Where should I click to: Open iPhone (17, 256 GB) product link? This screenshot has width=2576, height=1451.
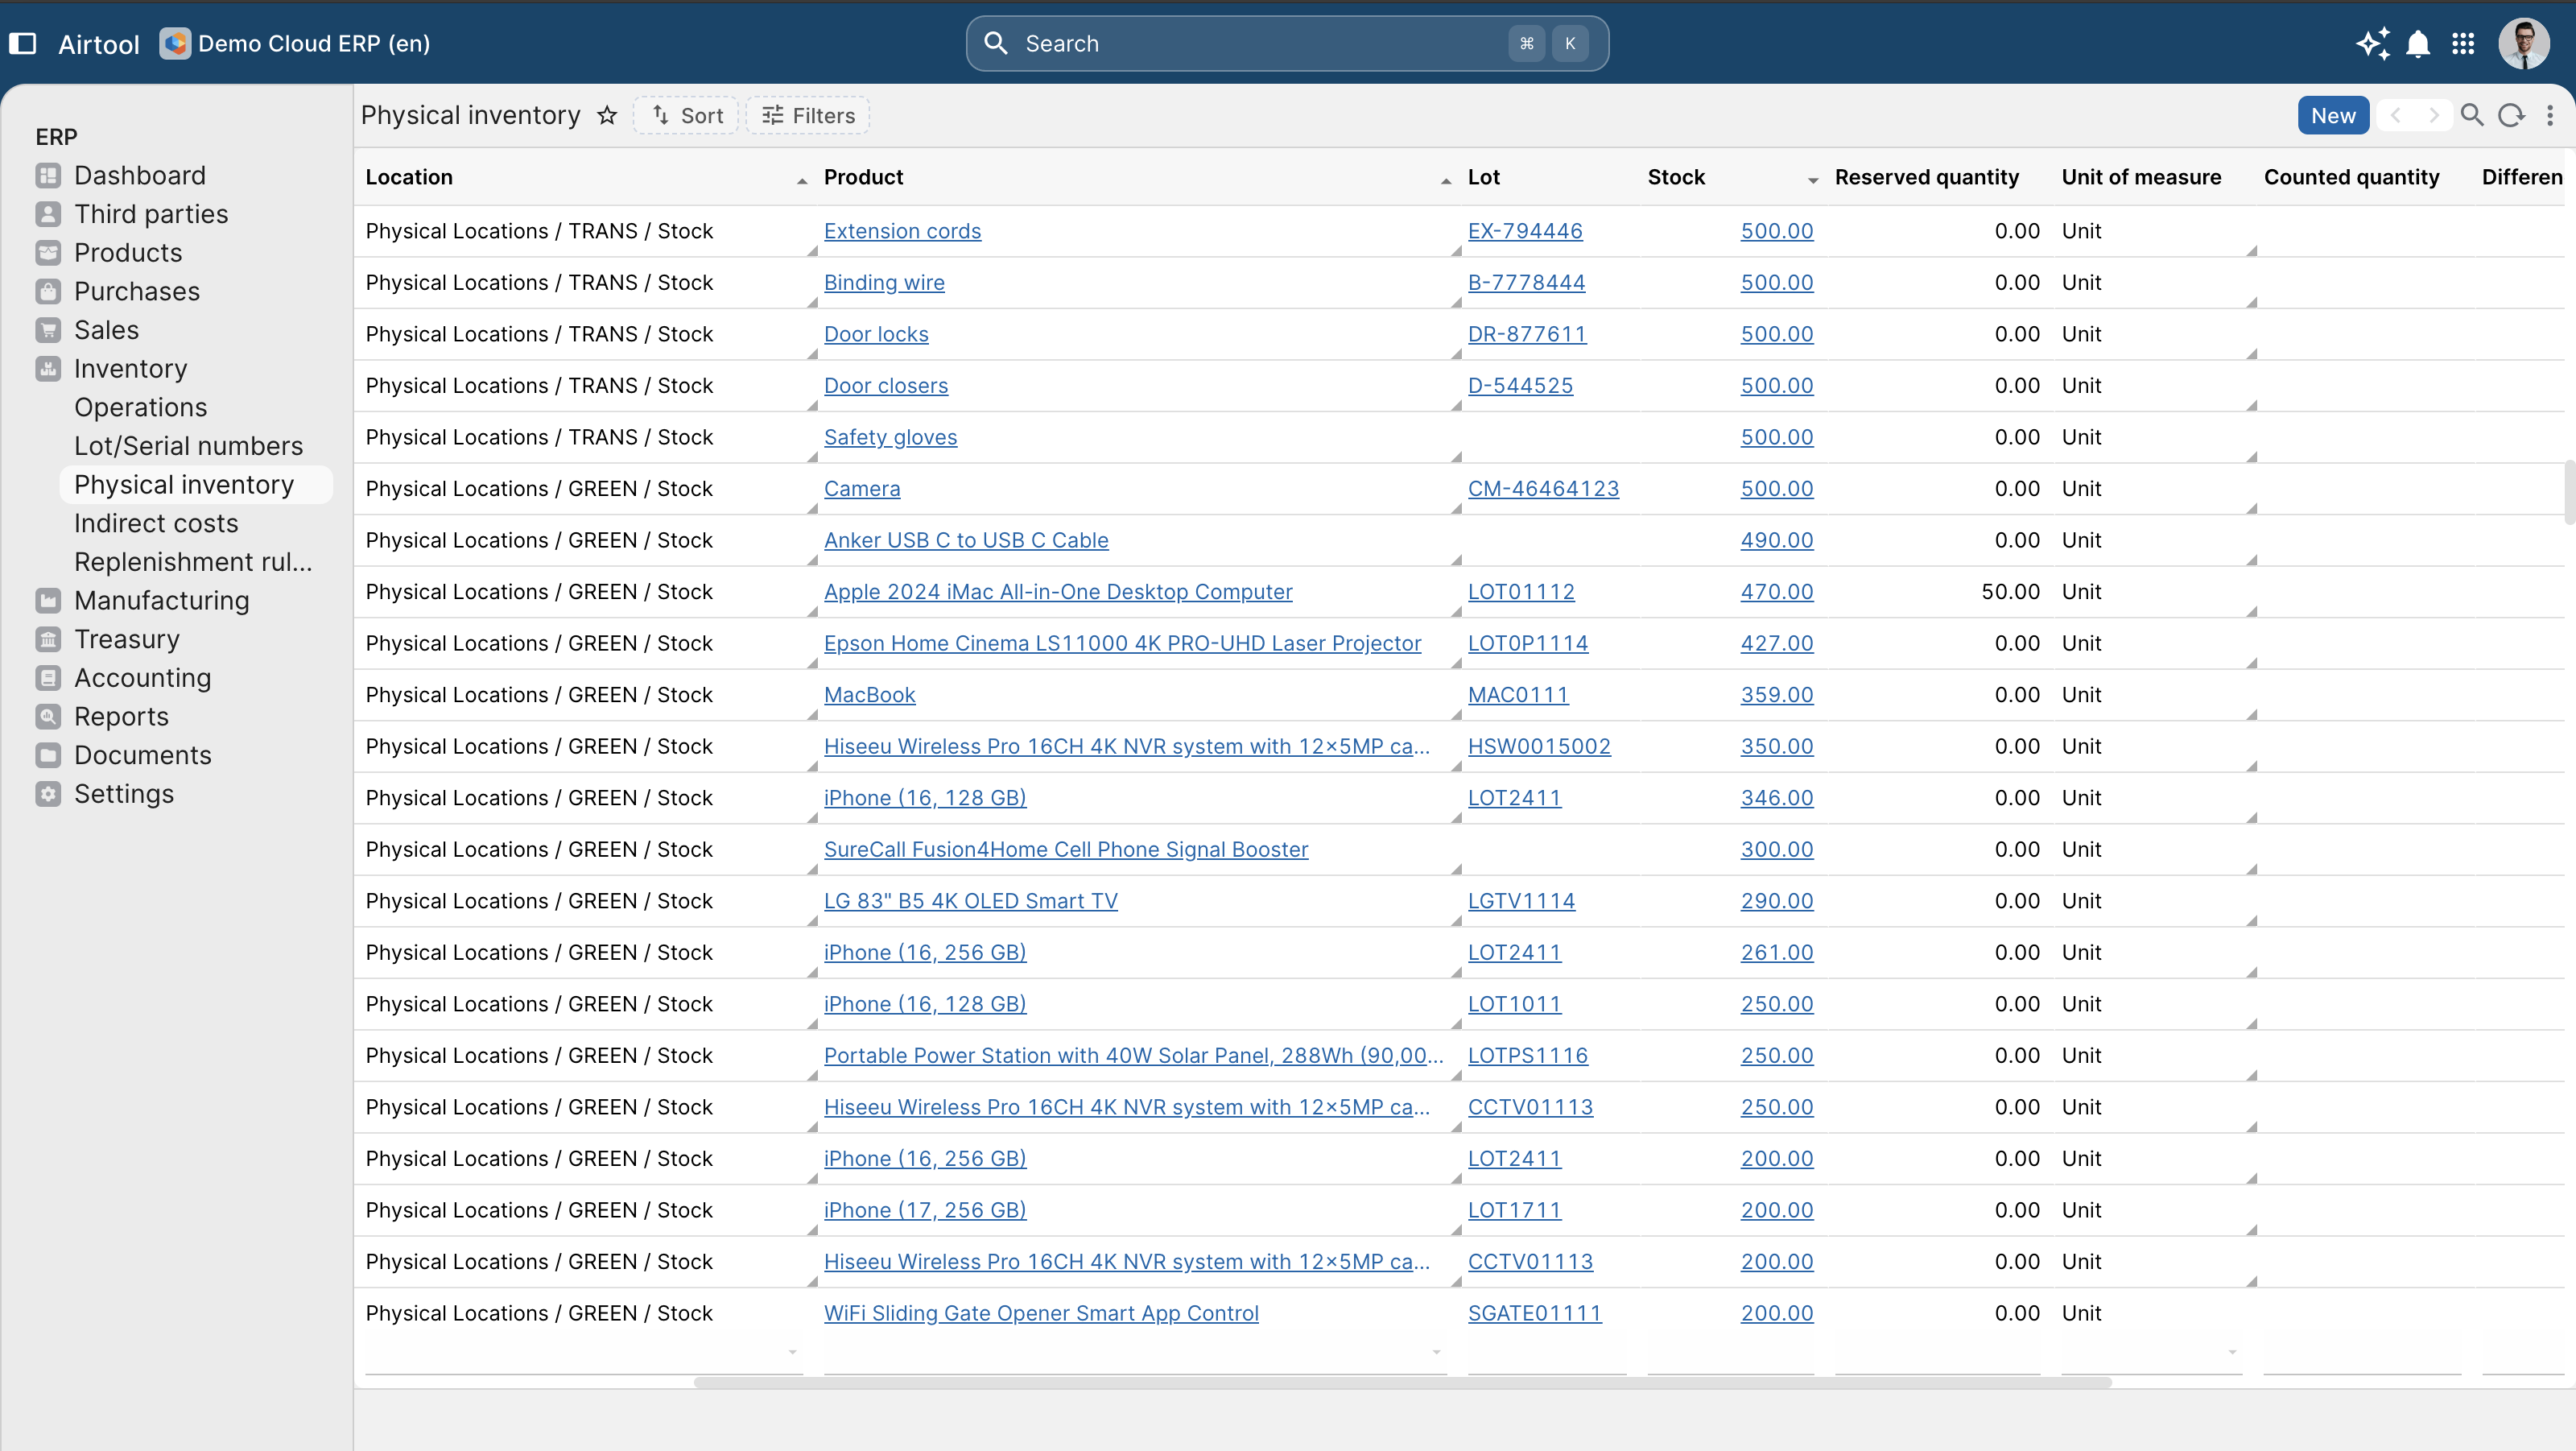[925, 1210]
